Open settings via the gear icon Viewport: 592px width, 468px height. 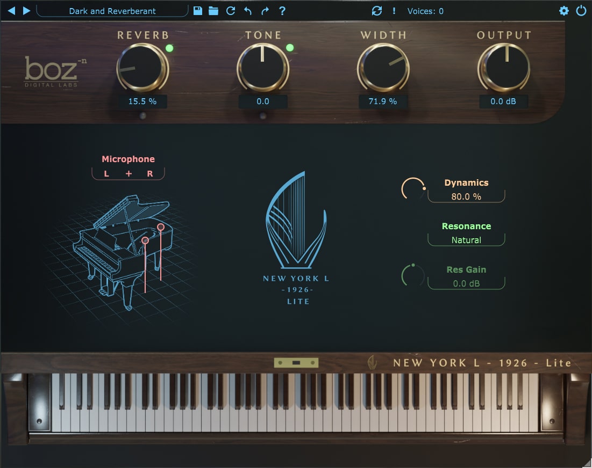coord(564,11)
